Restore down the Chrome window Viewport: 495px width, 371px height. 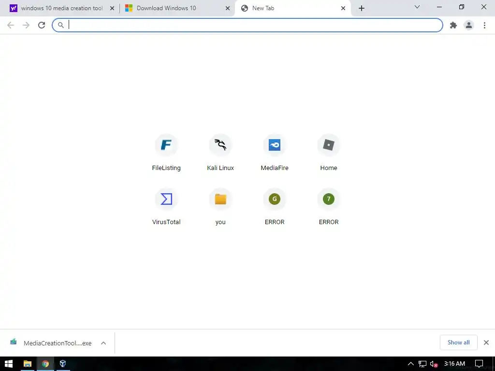pyautogui.click(x=462, y=7)
